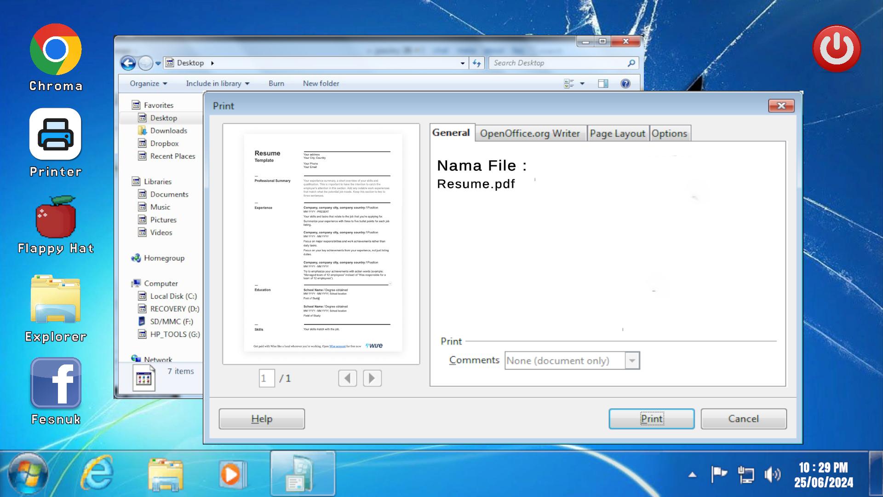The height and width of the screenshot is (497, 883).
Task: Open the Page Layout tab
Action: coord(618,133)
